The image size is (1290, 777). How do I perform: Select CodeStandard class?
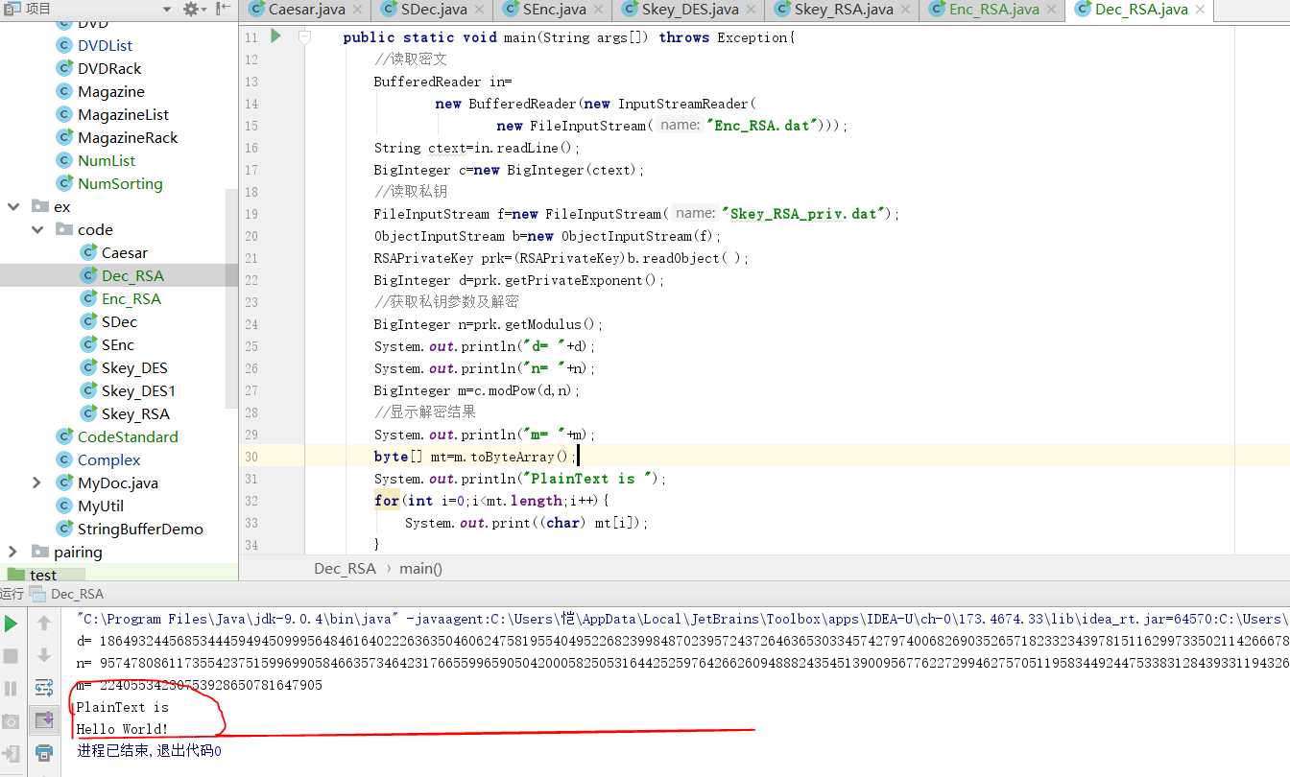pyautogui.click(x=128, y=436)
